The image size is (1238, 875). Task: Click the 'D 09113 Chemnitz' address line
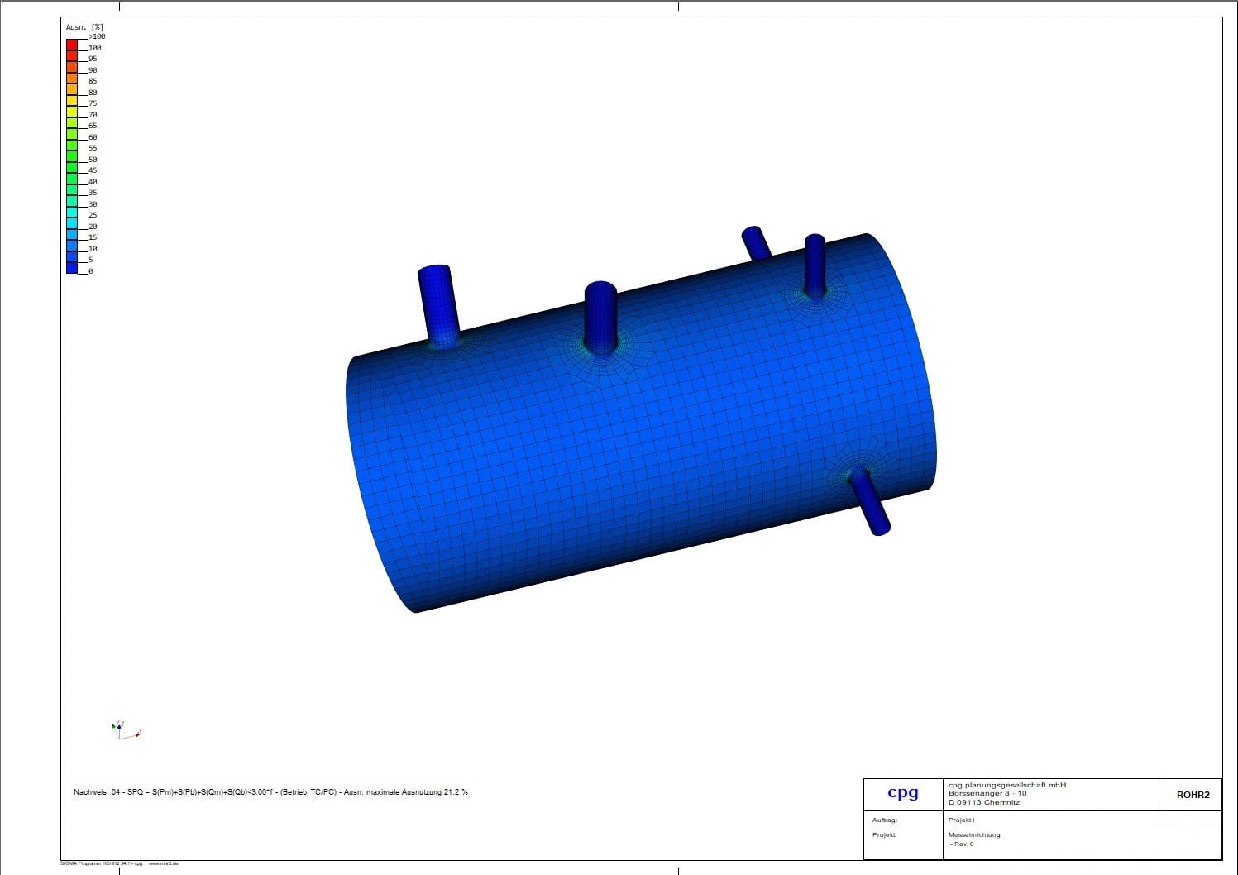pyautogui.click(x=984, y=802)
